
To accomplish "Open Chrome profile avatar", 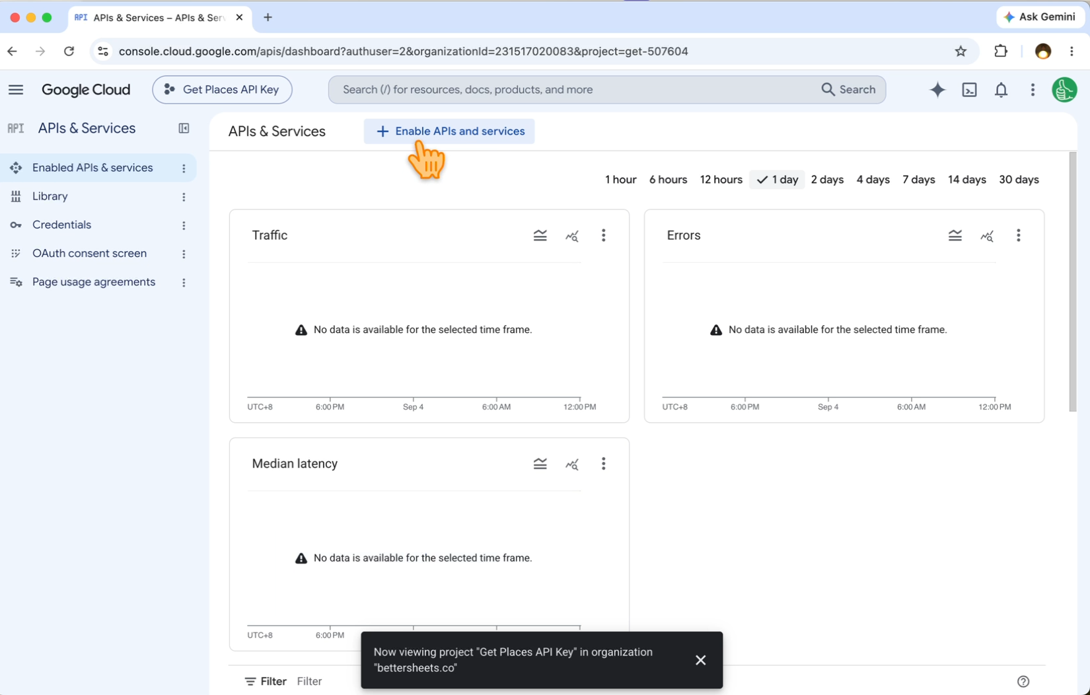I will [x=1043, y=51].
